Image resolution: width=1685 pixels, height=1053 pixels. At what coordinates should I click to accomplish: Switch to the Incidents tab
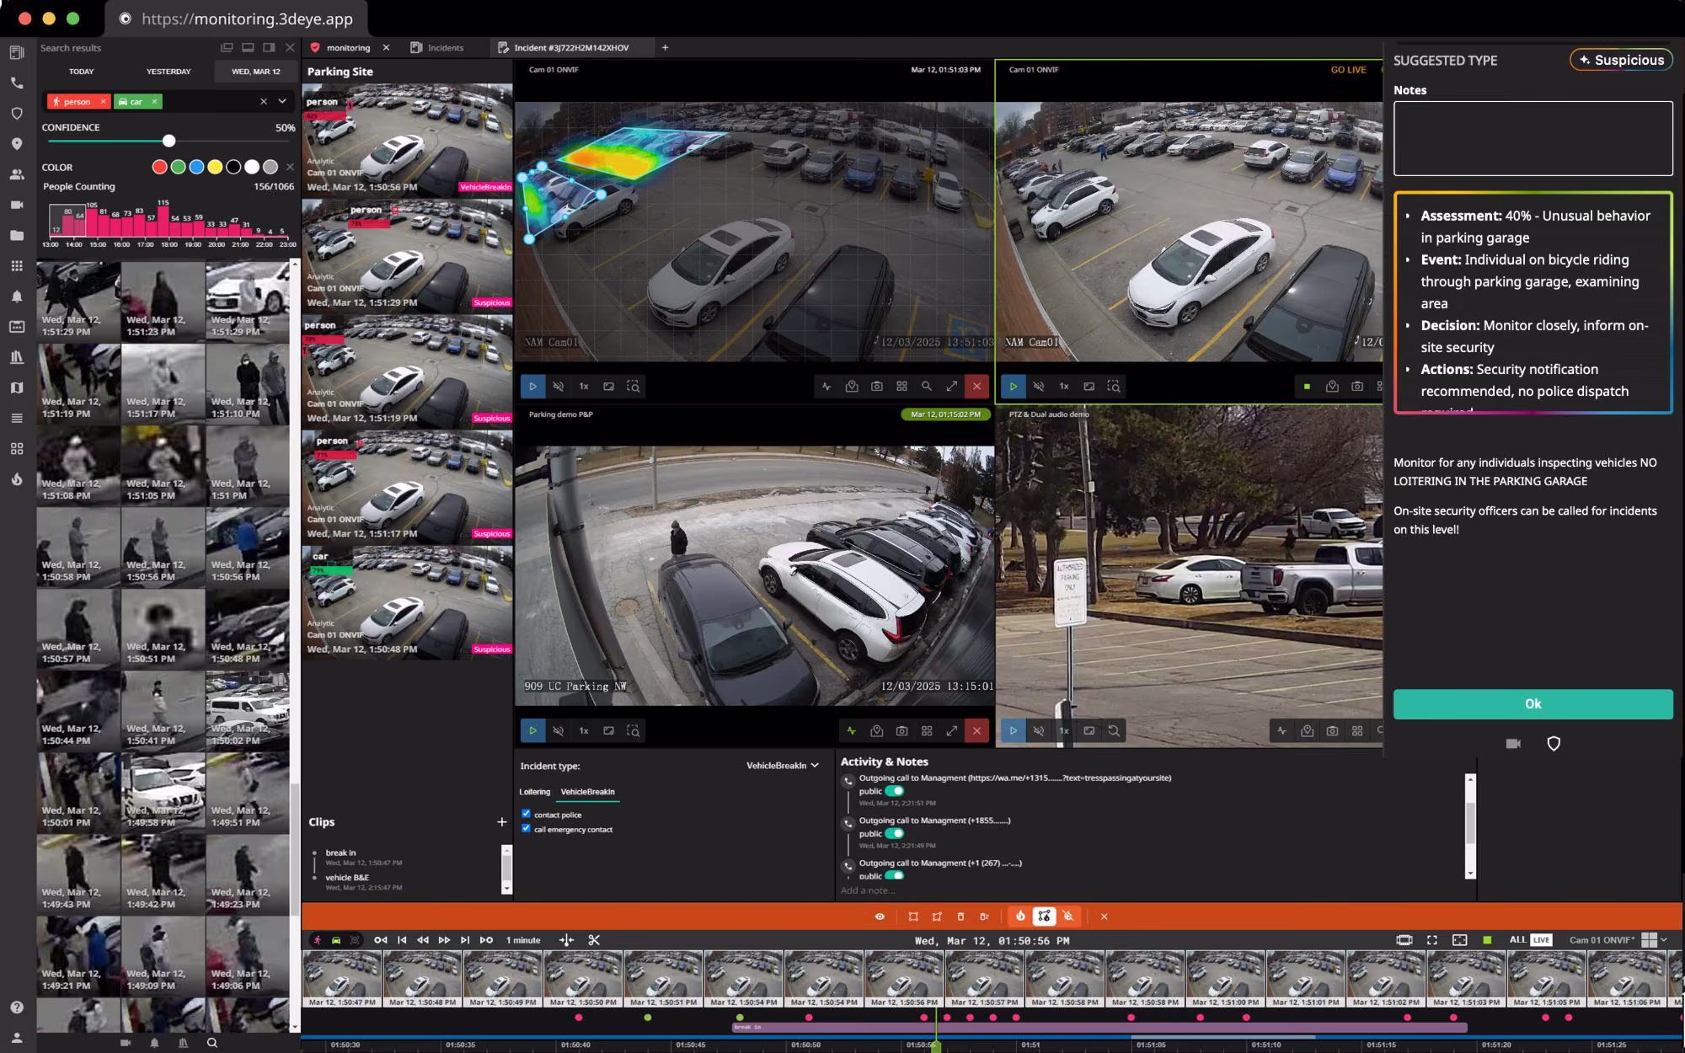coord(437,48)
